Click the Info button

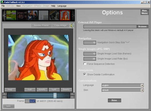pos(8,106)
